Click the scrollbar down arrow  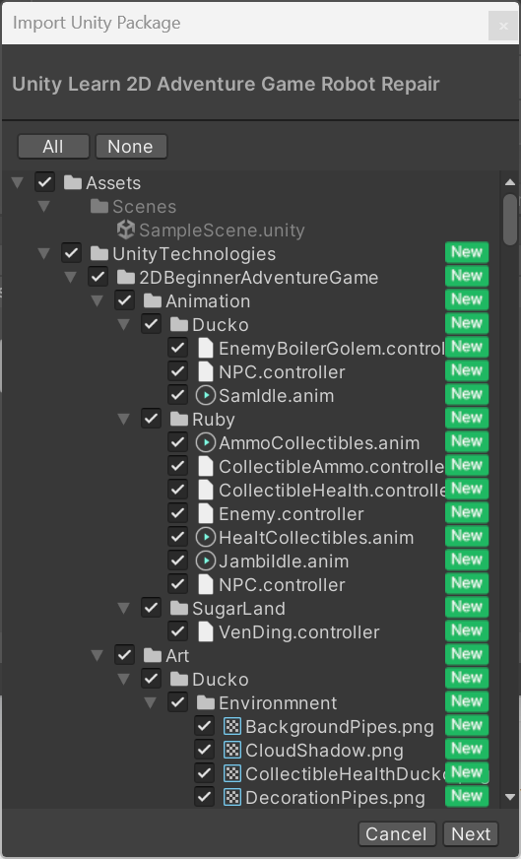pyautogui.click(x=510, y=798)
